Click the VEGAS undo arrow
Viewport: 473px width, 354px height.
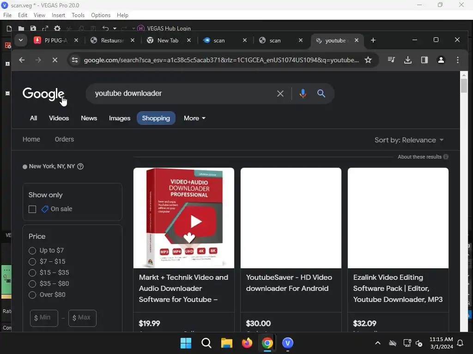(105, 29)
